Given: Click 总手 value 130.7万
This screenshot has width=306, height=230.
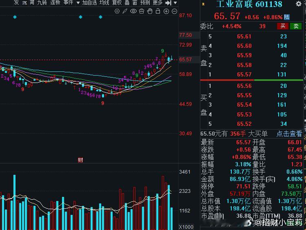Looking at the screenshot, I should [x=240, y=172].
